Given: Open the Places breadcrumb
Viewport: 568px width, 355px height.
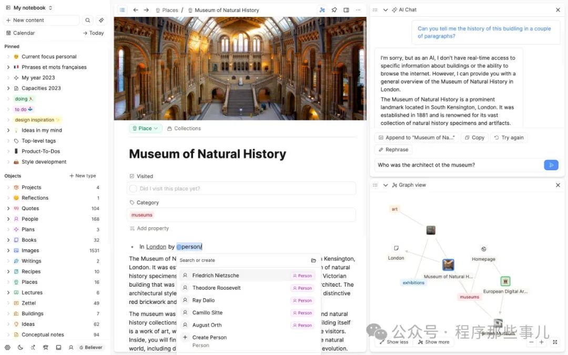Looking at the screenshot, I should pos(167,10).
